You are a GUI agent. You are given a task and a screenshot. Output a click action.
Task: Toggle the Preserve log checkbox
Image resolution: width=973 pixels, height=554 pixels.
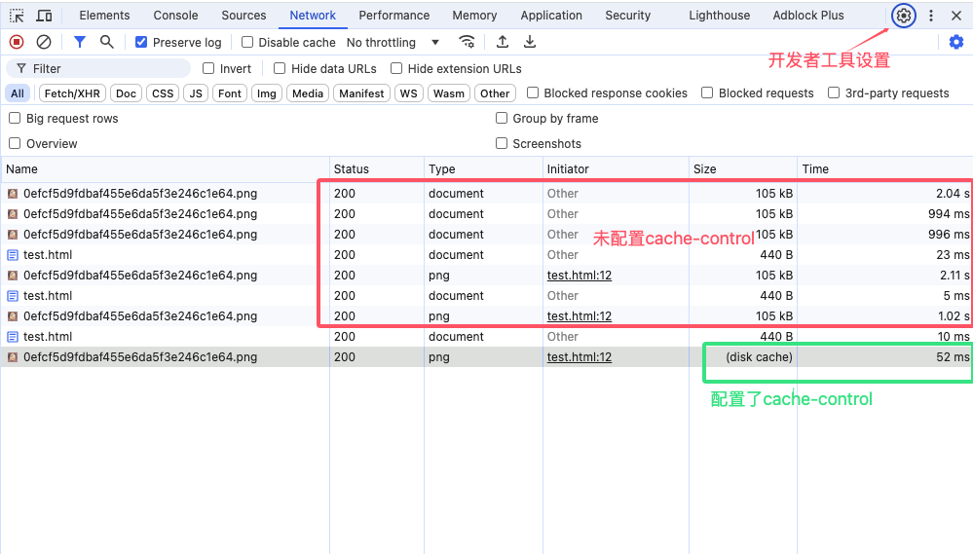pos(141,42)
